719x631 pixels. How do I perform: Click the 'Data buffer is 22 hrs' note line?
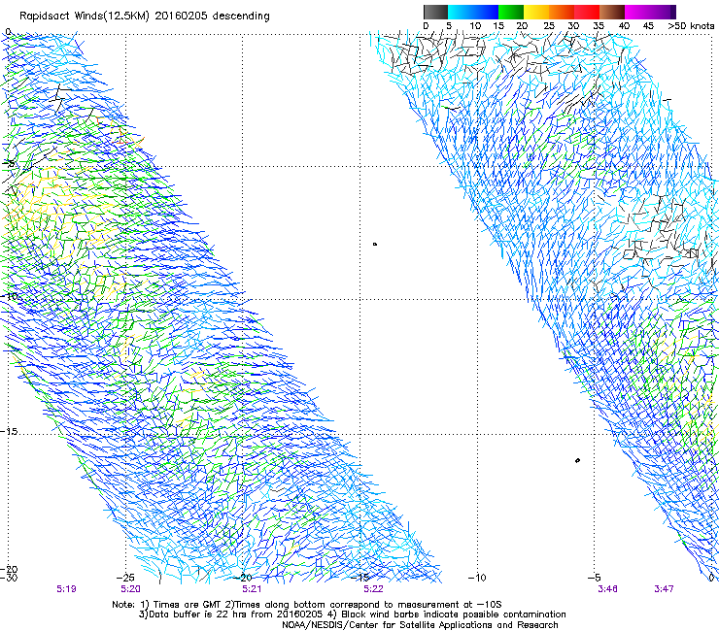pos(352,614)
